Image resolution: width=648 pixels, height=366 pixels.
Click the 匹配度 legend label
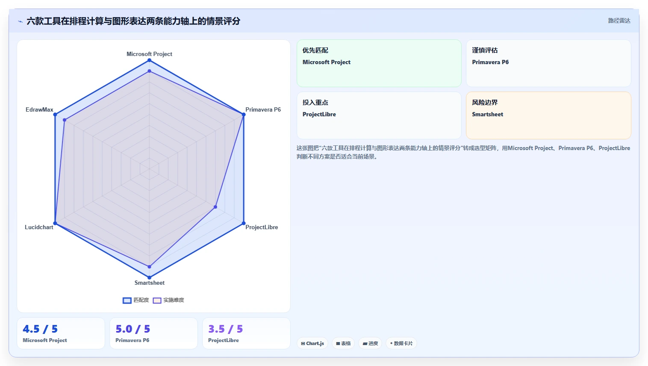click(141, 300)
